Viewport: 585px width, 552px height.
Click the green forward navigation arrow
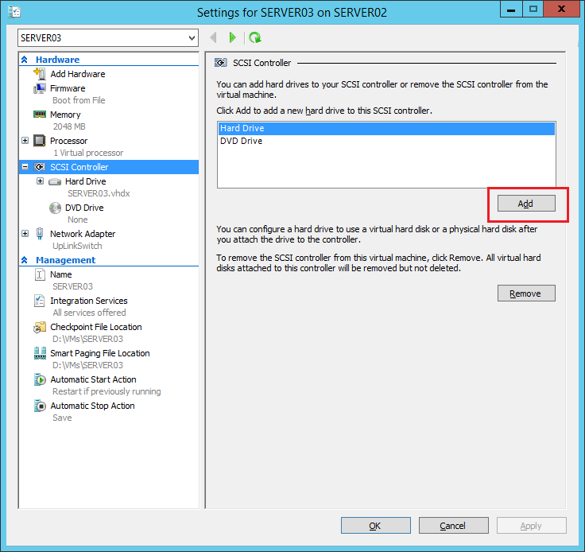click(232, 37)
